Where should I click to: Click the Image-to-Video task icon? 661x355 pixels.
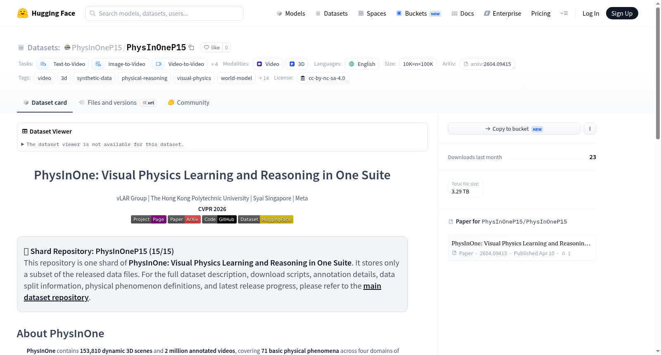(98, 64)
